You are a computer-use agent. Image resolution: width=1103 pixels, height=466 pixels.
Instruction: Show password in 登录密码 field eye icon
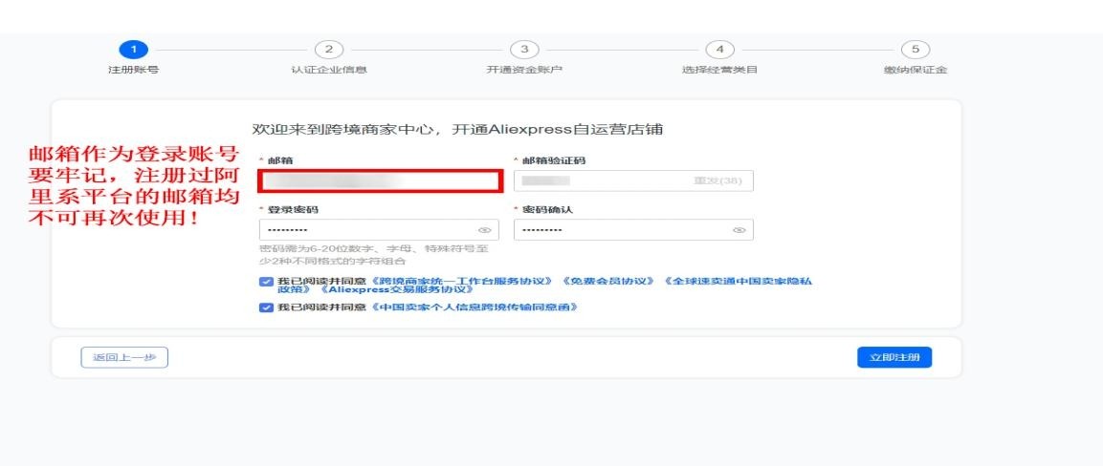coord(484,230)
